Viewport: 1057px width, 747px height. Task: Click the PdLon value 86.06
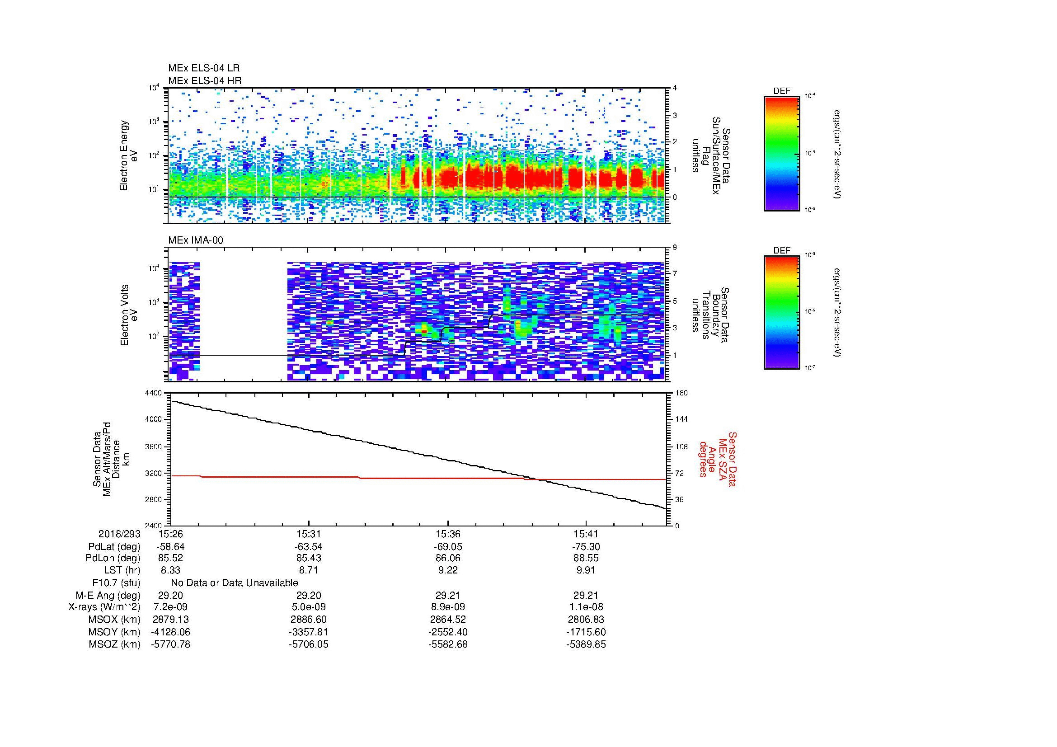click(x=447, y=558)
